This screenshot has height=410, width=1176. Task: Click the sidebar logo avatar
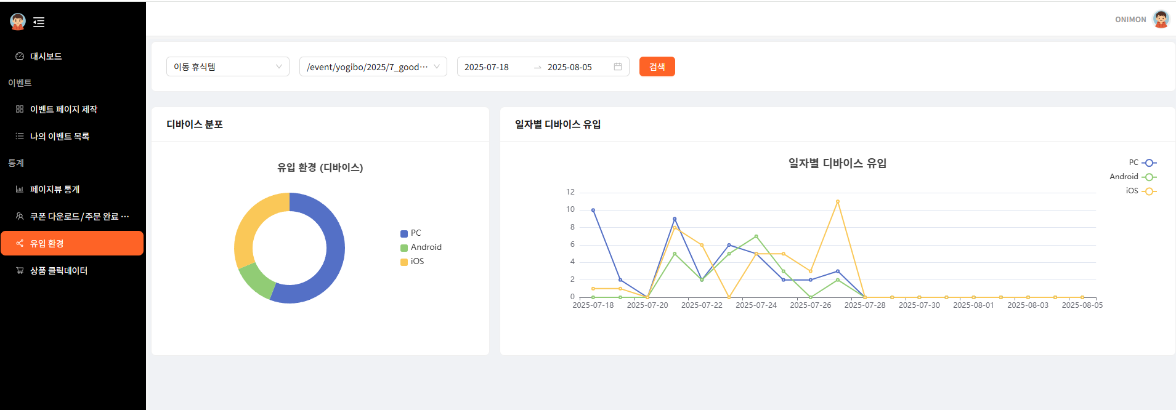tap(18, 22)
